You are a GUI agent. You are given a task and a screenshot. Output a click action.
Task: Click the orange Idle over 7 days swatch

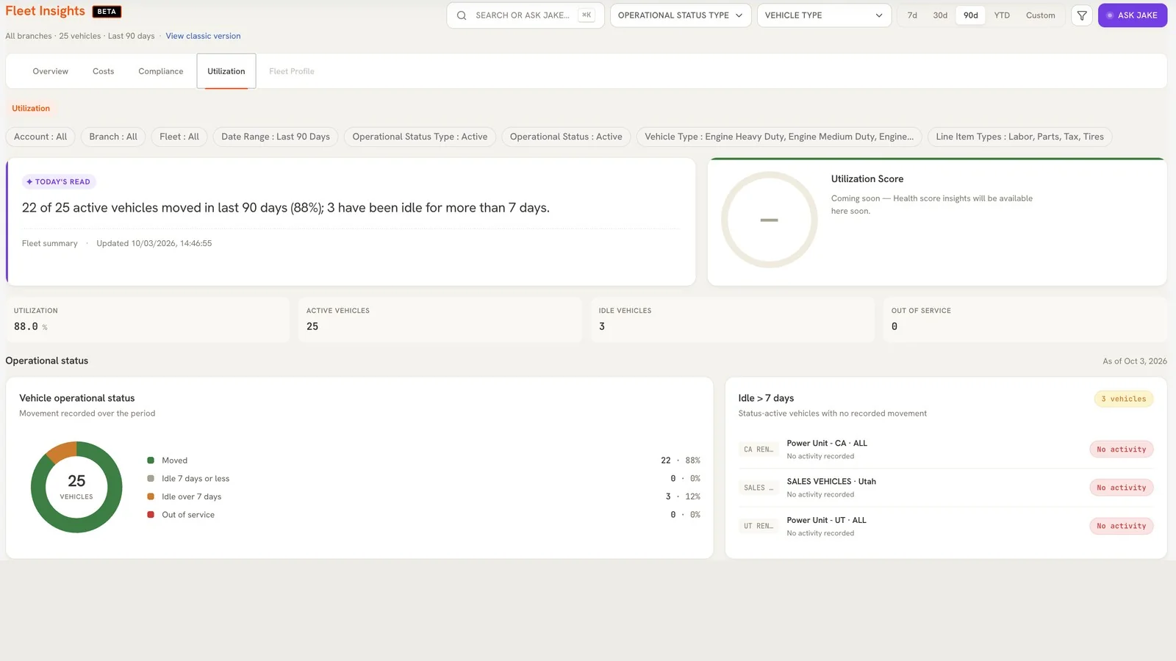click(x=151, y=496)
